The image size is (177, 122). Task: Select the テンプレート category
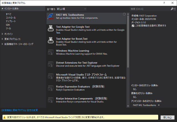[x=11, y=21]
